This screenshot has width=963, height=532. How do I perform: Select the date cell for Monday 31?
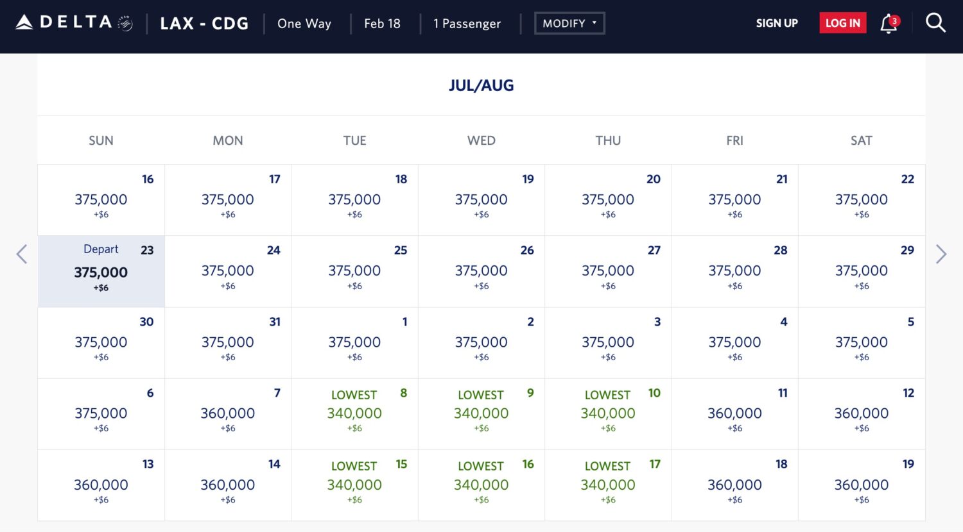click(228, 342)
